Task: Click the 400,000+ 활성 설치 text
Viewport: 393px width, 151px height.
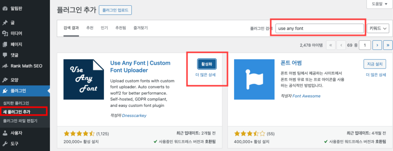Action: (252, 142)
